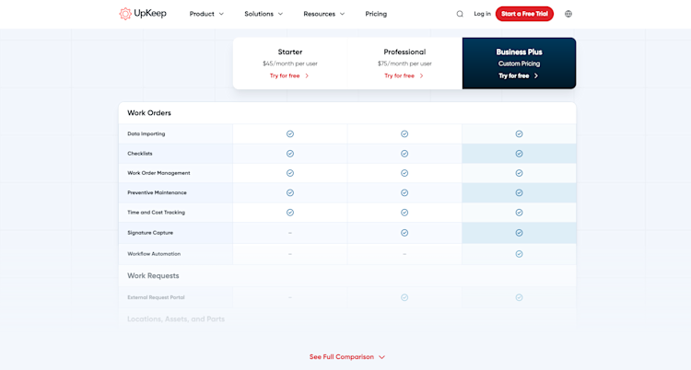The image size is (691, 370).
Task: Click Starter checkmark for Preventive Maintenance
Action: click(x=290, y=193)
